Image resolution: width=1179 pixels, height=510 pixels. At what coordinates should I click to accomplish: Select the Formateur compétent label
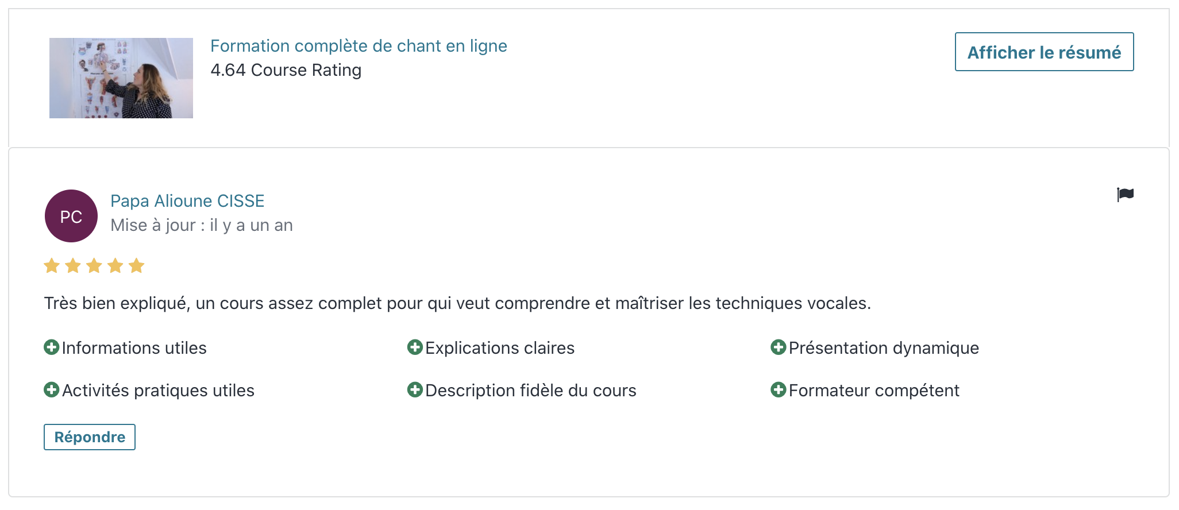coord(874,391)
